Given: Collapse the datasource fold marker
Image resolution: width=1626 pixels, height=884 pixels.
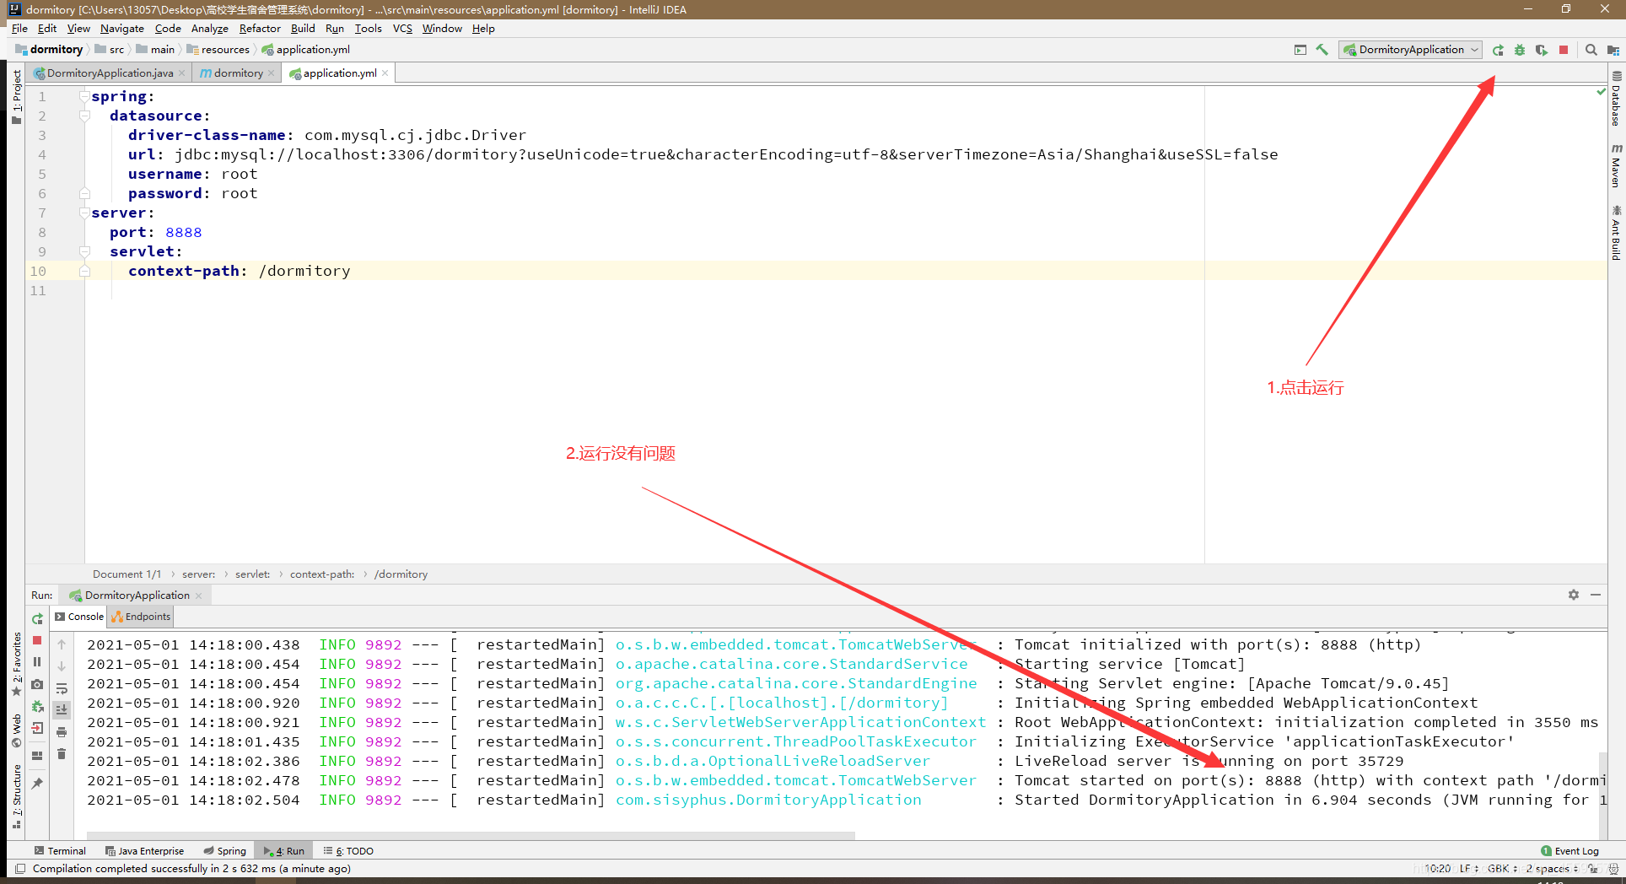Looking at the screenshot, I should pos(84,116).
